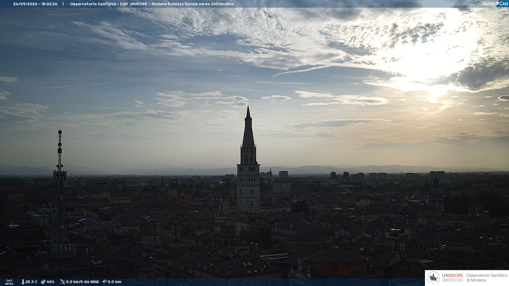
Task: Select the 25.3 C temperature reading
Action: pos(31,282)
